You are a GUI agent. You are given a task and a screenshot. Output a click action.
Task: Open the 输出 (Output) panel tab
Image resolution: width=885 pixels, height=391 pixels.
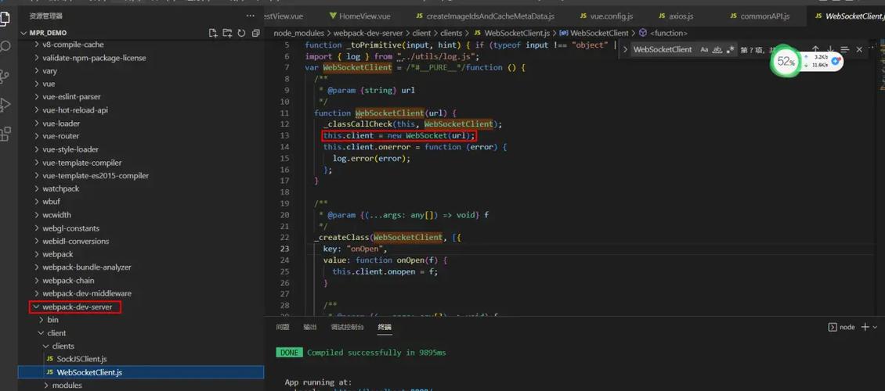[x=310, y=327]
